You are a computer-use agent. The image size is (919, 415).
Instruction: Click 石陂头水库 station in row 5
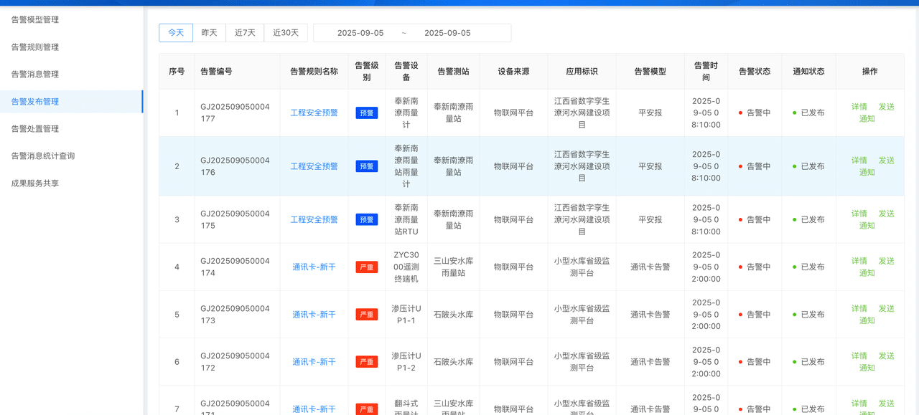coord(453,315)
